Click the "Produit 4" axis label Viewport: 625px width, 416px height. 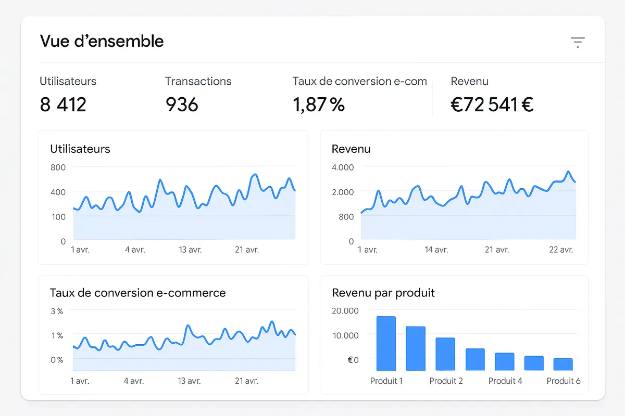click(x=505, y=381)
